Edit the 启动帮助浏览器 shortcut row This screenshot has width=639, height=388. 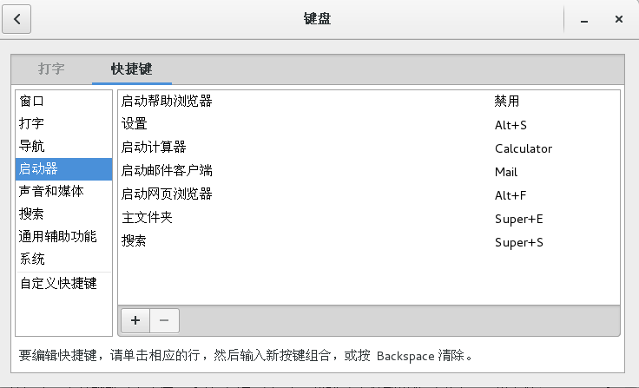(369, 101)
